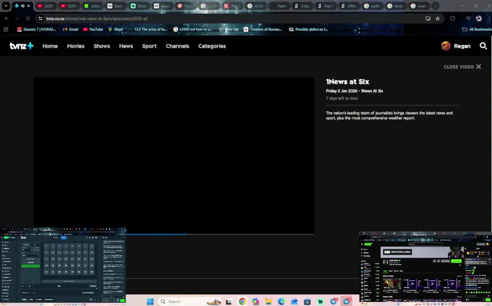Open the media controls icon in the toolbar
492x306 pixels.
tap(468, 19)
